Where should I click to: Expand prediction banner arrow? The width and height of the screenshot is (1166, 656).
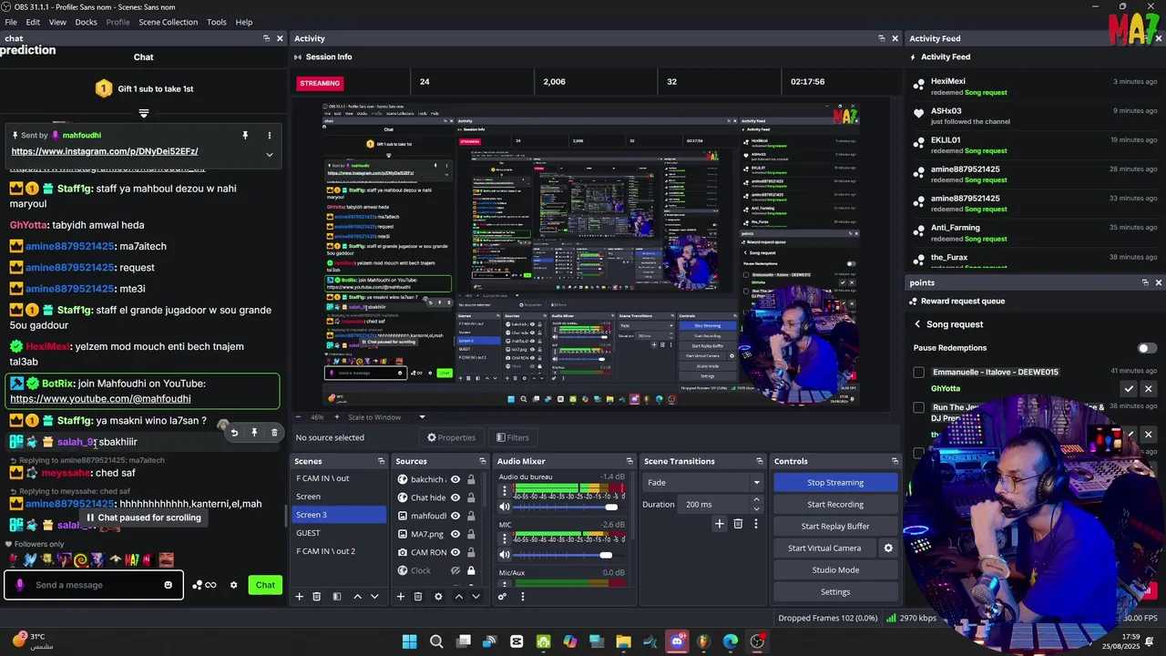coord(144,113)
